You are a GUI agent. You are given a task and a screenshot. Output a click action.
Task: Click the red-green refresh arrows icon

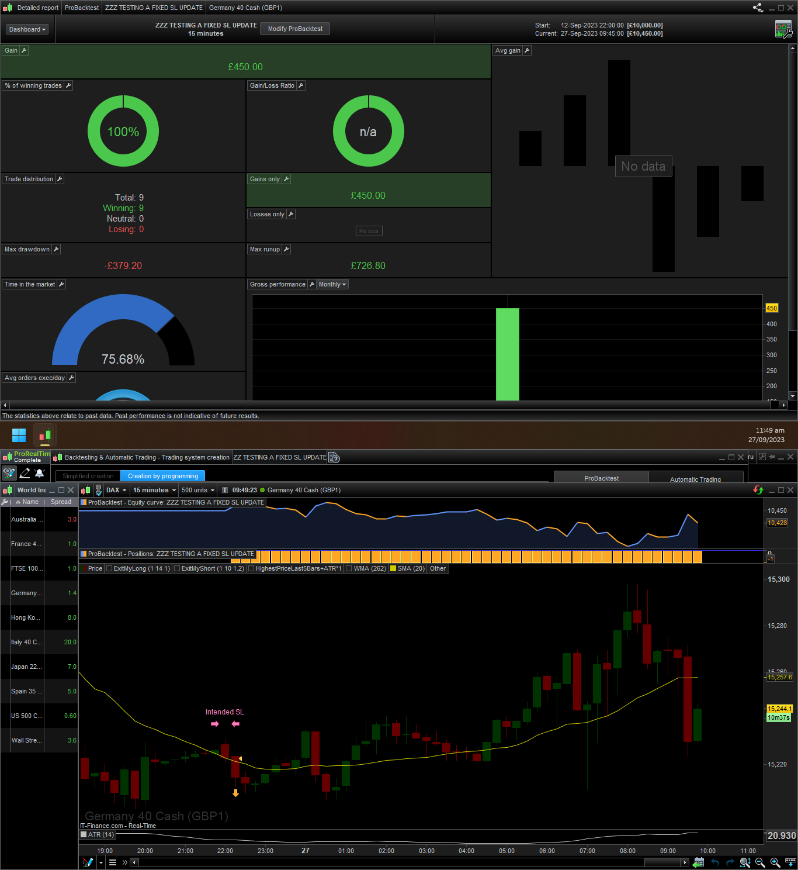click(758, 490)
